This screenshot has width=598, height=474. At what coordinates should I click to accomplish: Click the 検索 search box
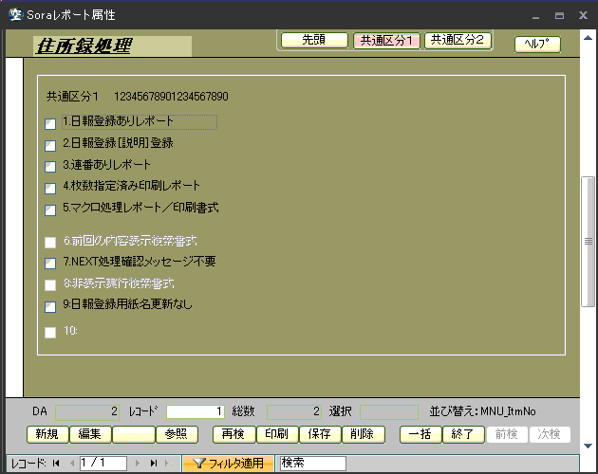pos(312,464)
